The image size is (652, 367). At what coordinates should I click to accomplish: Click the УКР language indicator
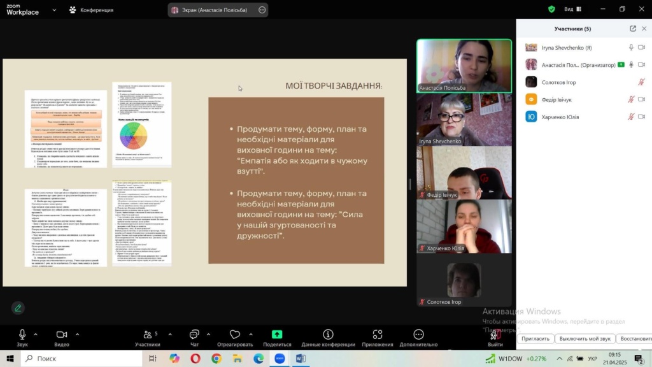click(593, 359)
